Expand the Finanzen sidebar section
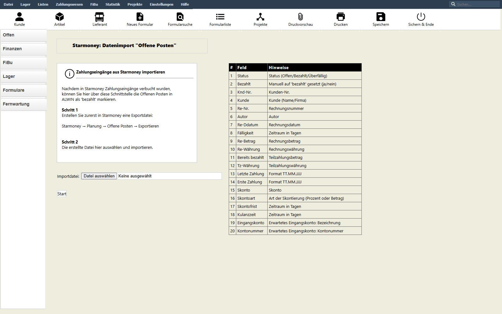 pos(24,49)
